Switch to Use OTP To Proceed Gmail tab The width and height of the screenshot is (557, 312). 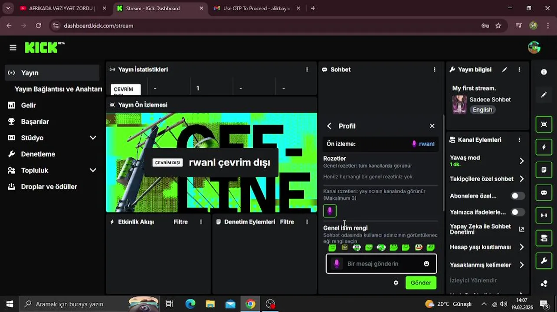click(257, 8)
